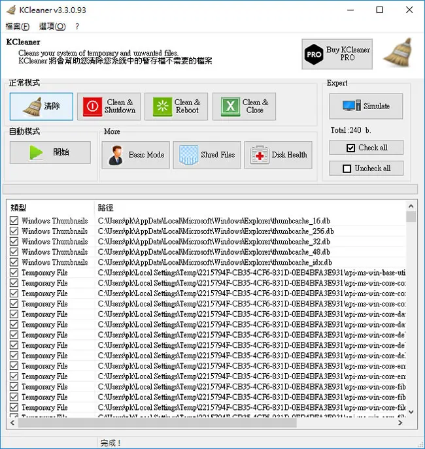Click the empty progress bar above the list
The width and height of the screenshot is (425, 449).
click(210, 190)
